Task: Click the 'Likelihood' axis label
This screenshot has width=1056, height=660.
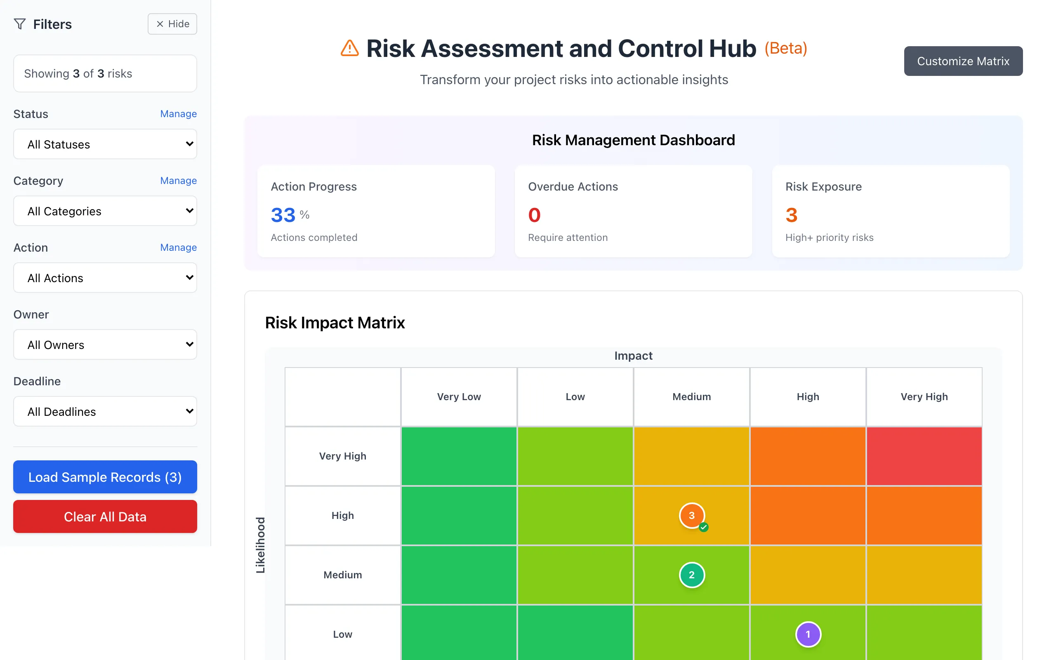Action: [260, 545]
